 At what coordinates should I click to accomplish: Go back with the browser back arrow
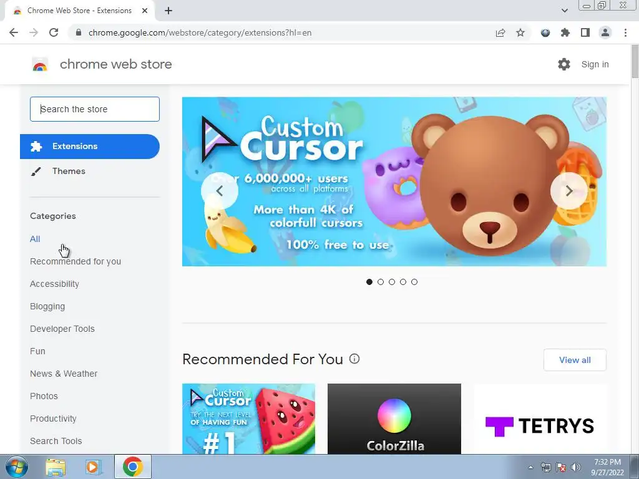[14, 32]
